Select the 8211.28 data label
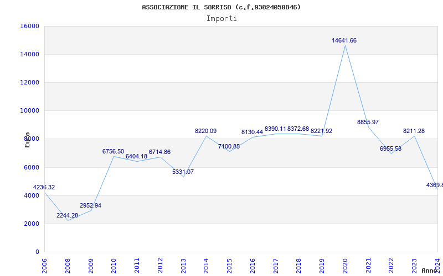 coord(414,131)
